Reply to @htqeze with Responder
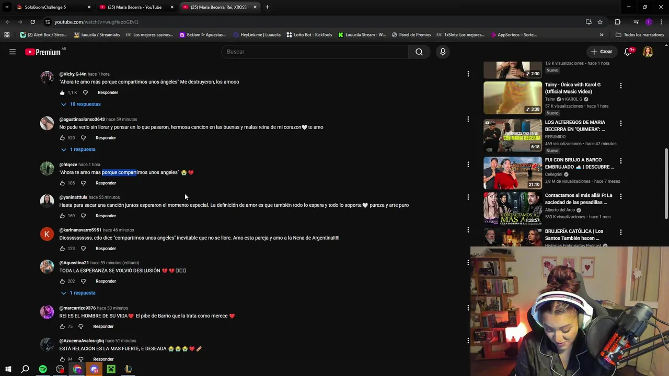Viewport: 669px width, 376px height. [106, 183]
